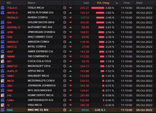The image size is (156, 113).
Task: Select the UNITEDHEALTH G/d name cell
Action: [x=40, y=100]
